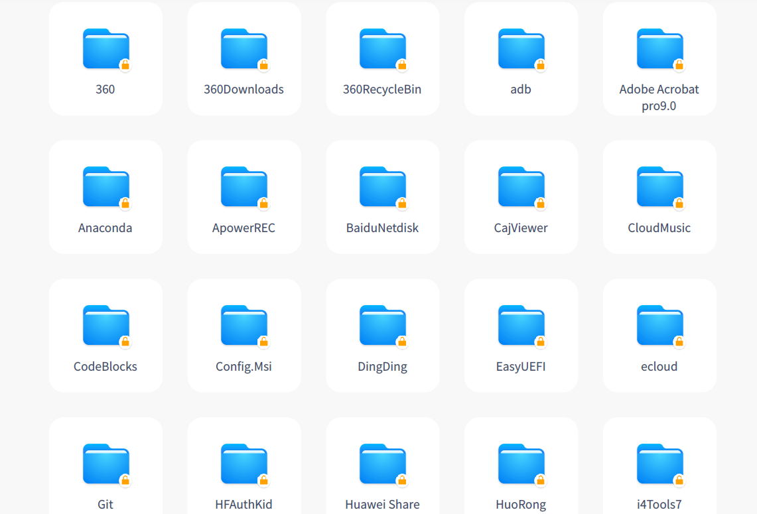Click the EasyUEFI folder name

tap(521, 367)
